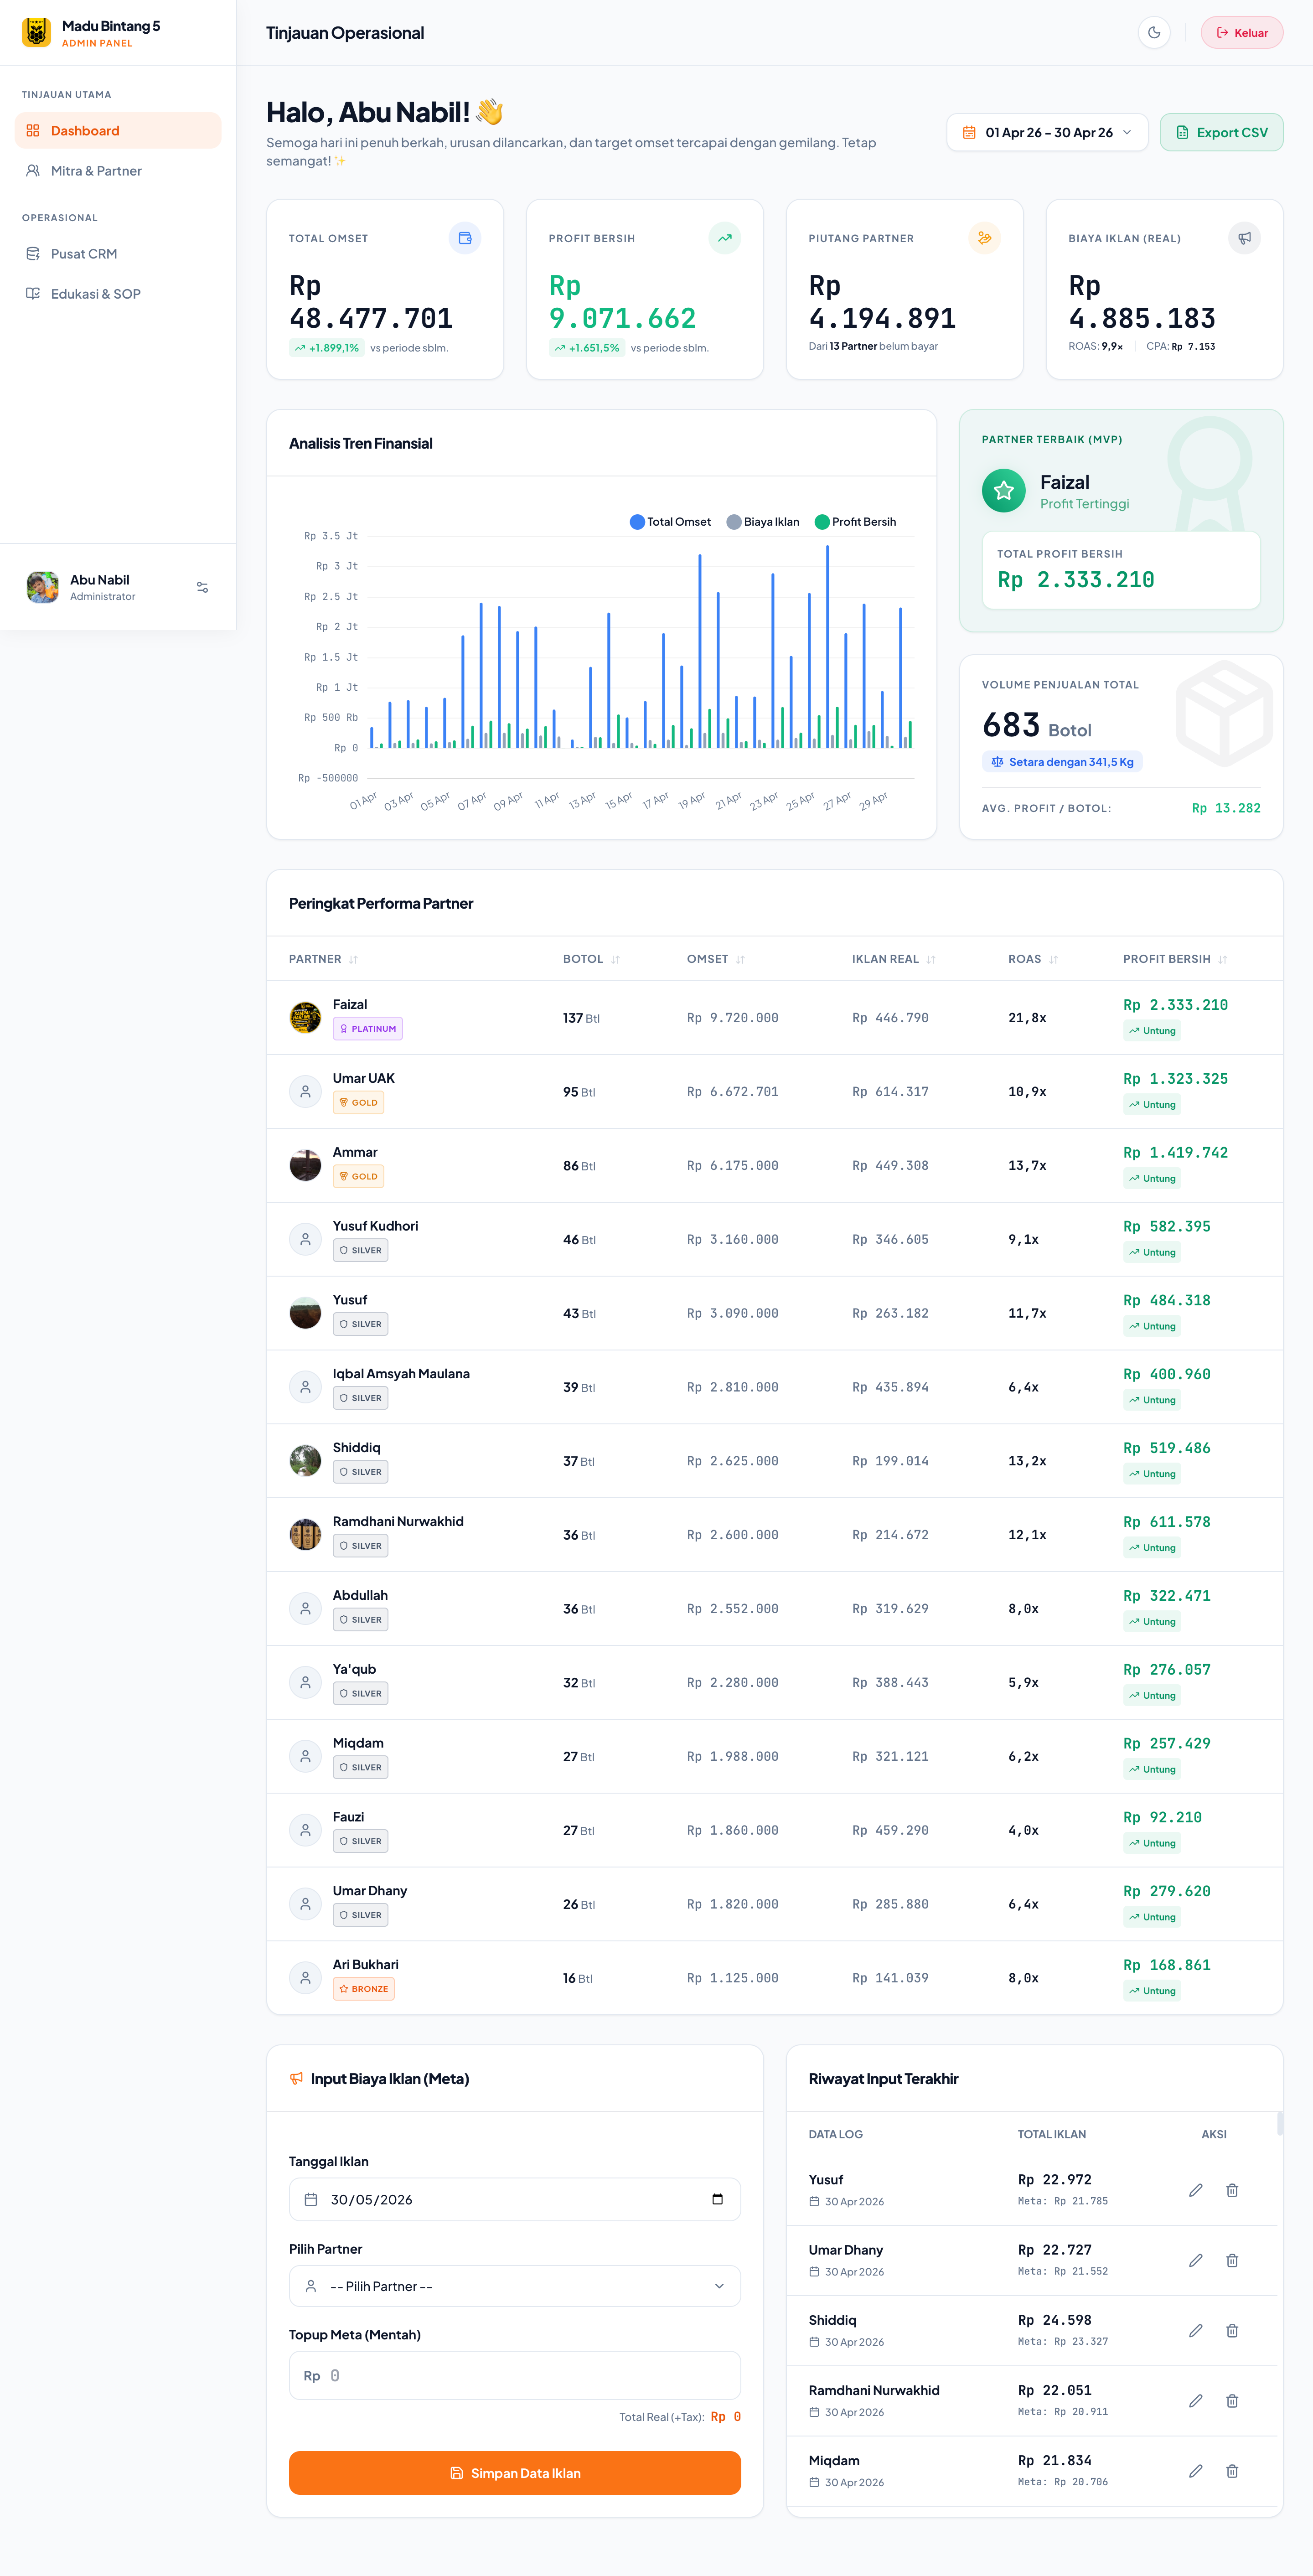Open Dashboard in the sidebar

tap(118, 130)
